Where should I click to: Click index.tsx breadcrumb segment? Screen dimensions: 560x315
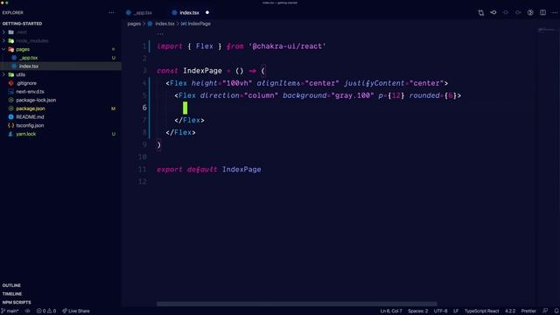[x=164, y=24]
